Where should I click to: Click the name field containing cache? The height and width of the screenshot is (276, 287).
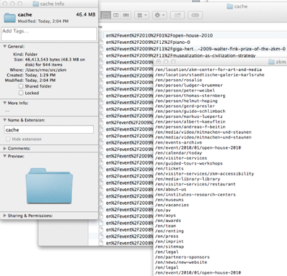49,130
